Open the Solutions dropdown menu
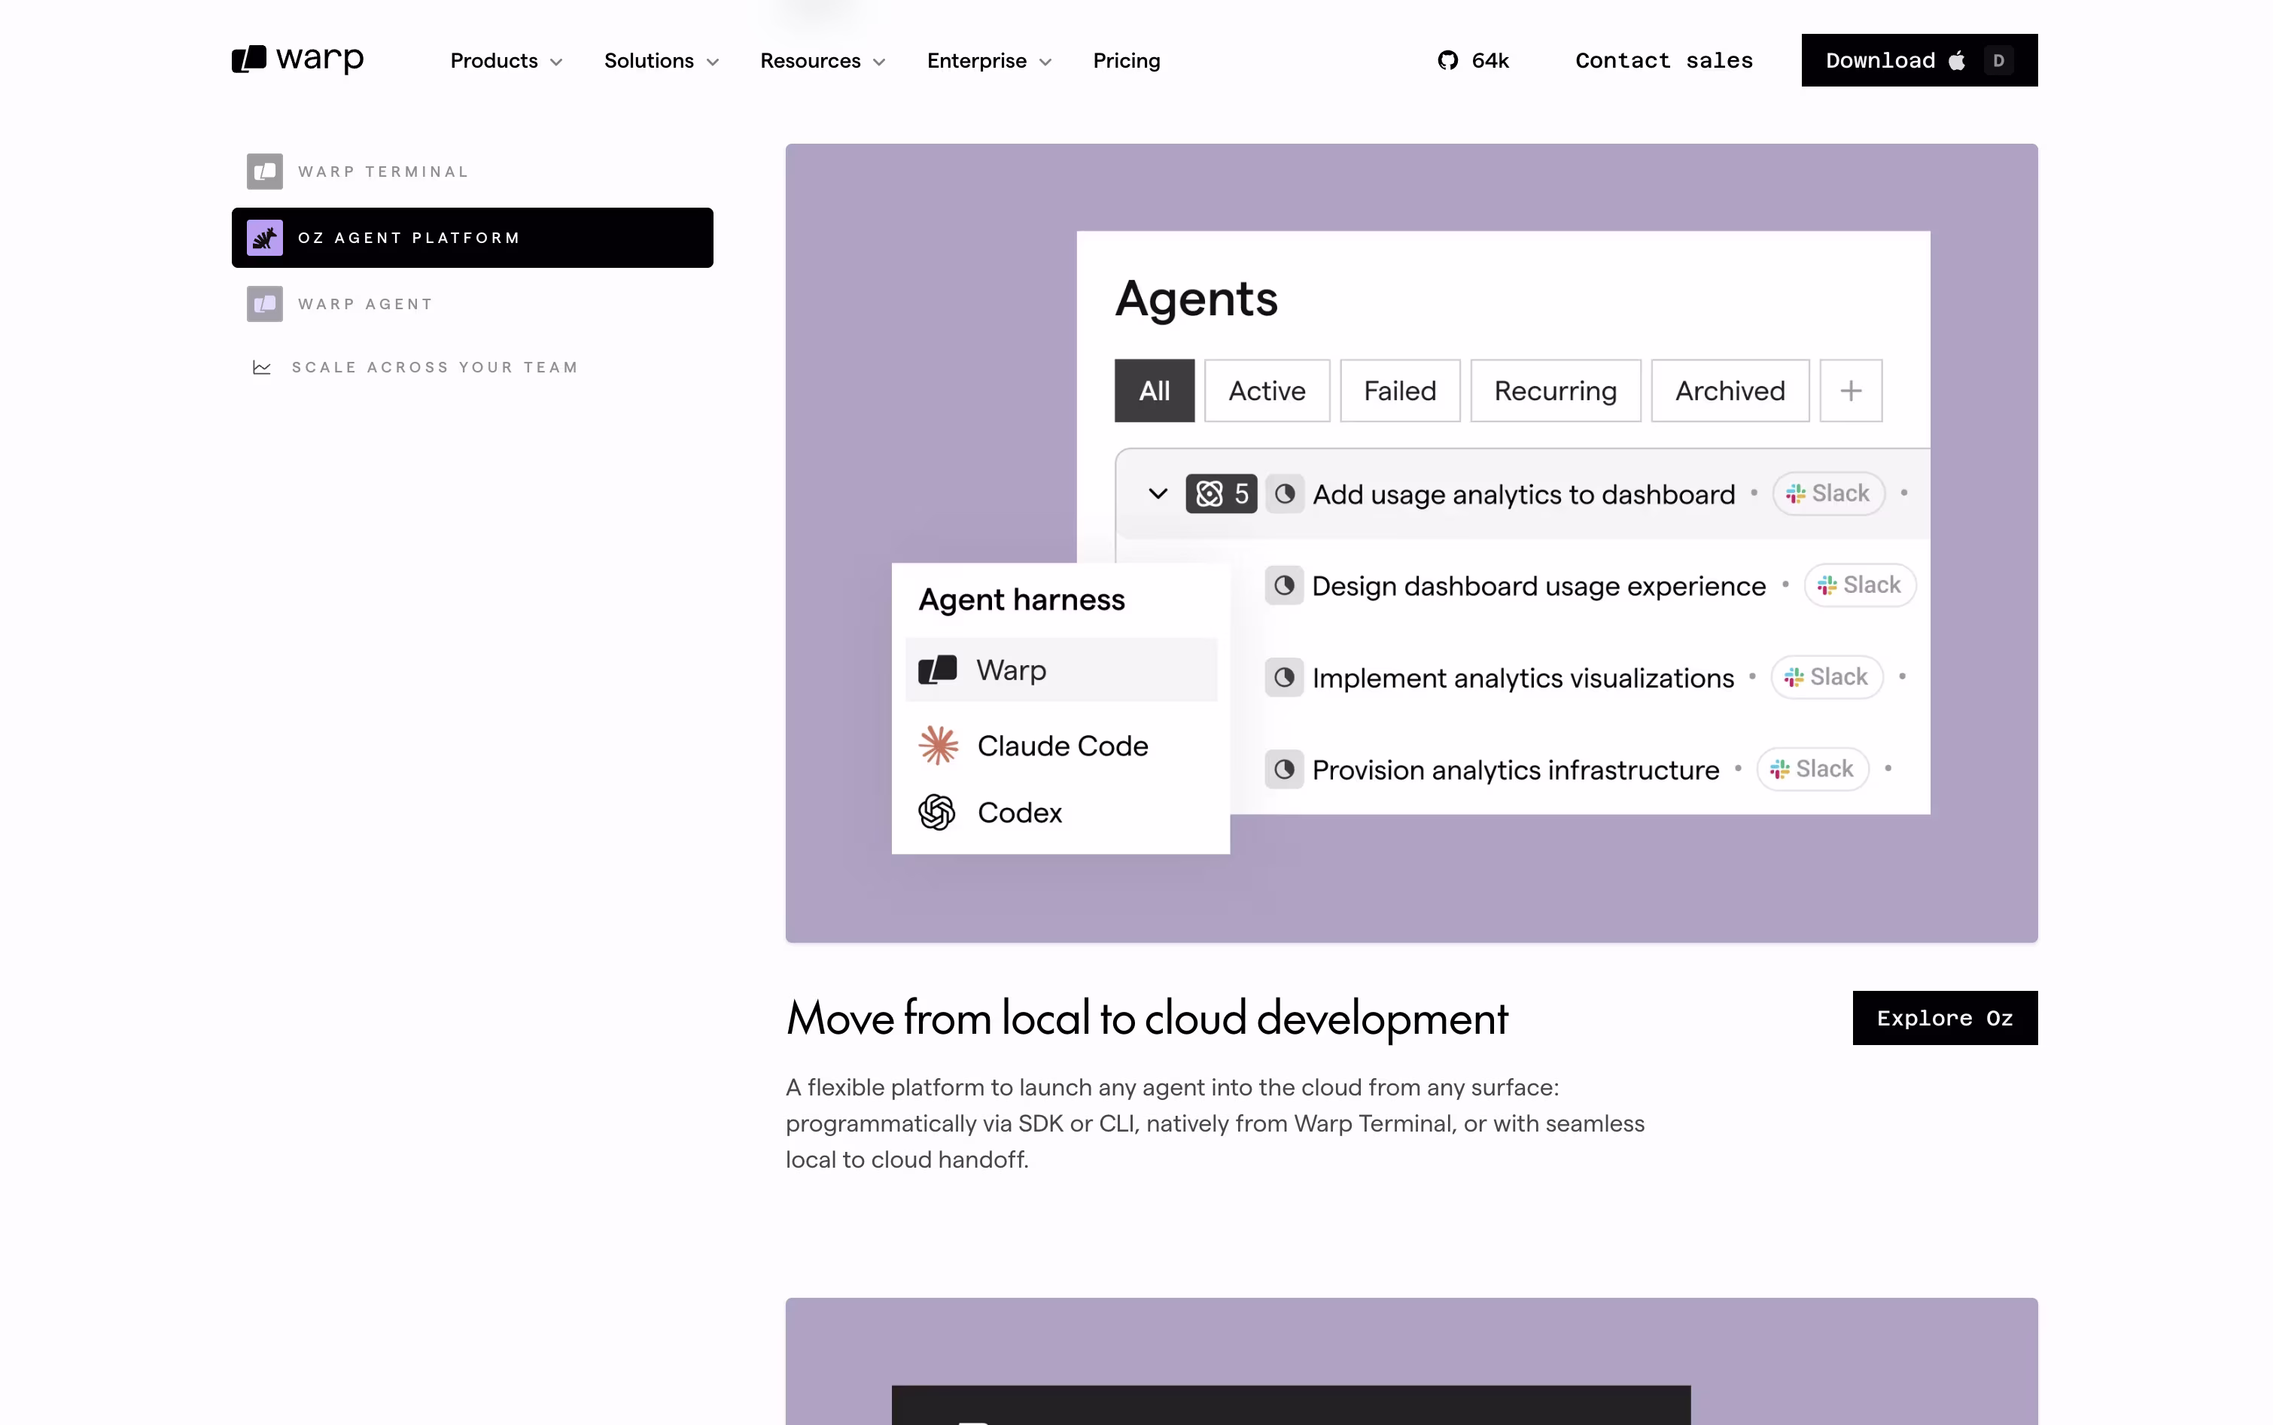Screen dimensions: 2273x1425 pyautogui.click(x=661, y=60)
